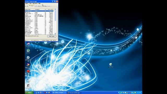Click the End Process button
The image size is (167, 94).
pyautogui.click(x=52, y=36)
